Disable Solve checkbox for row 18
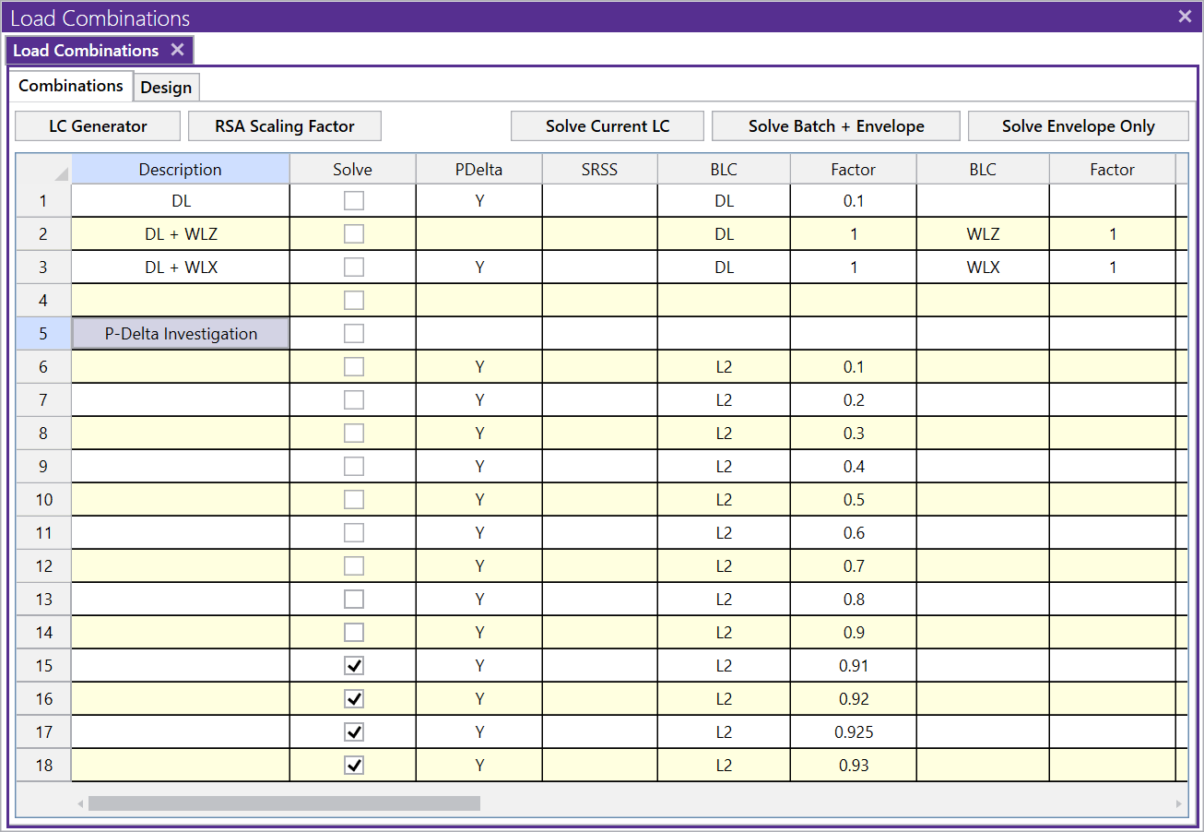 [354, 766]
